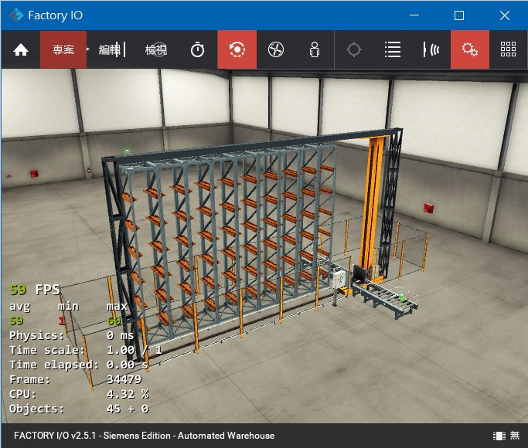Click the stopwatch time scale icon
This screenshot has height=448, width=528.
198,49
